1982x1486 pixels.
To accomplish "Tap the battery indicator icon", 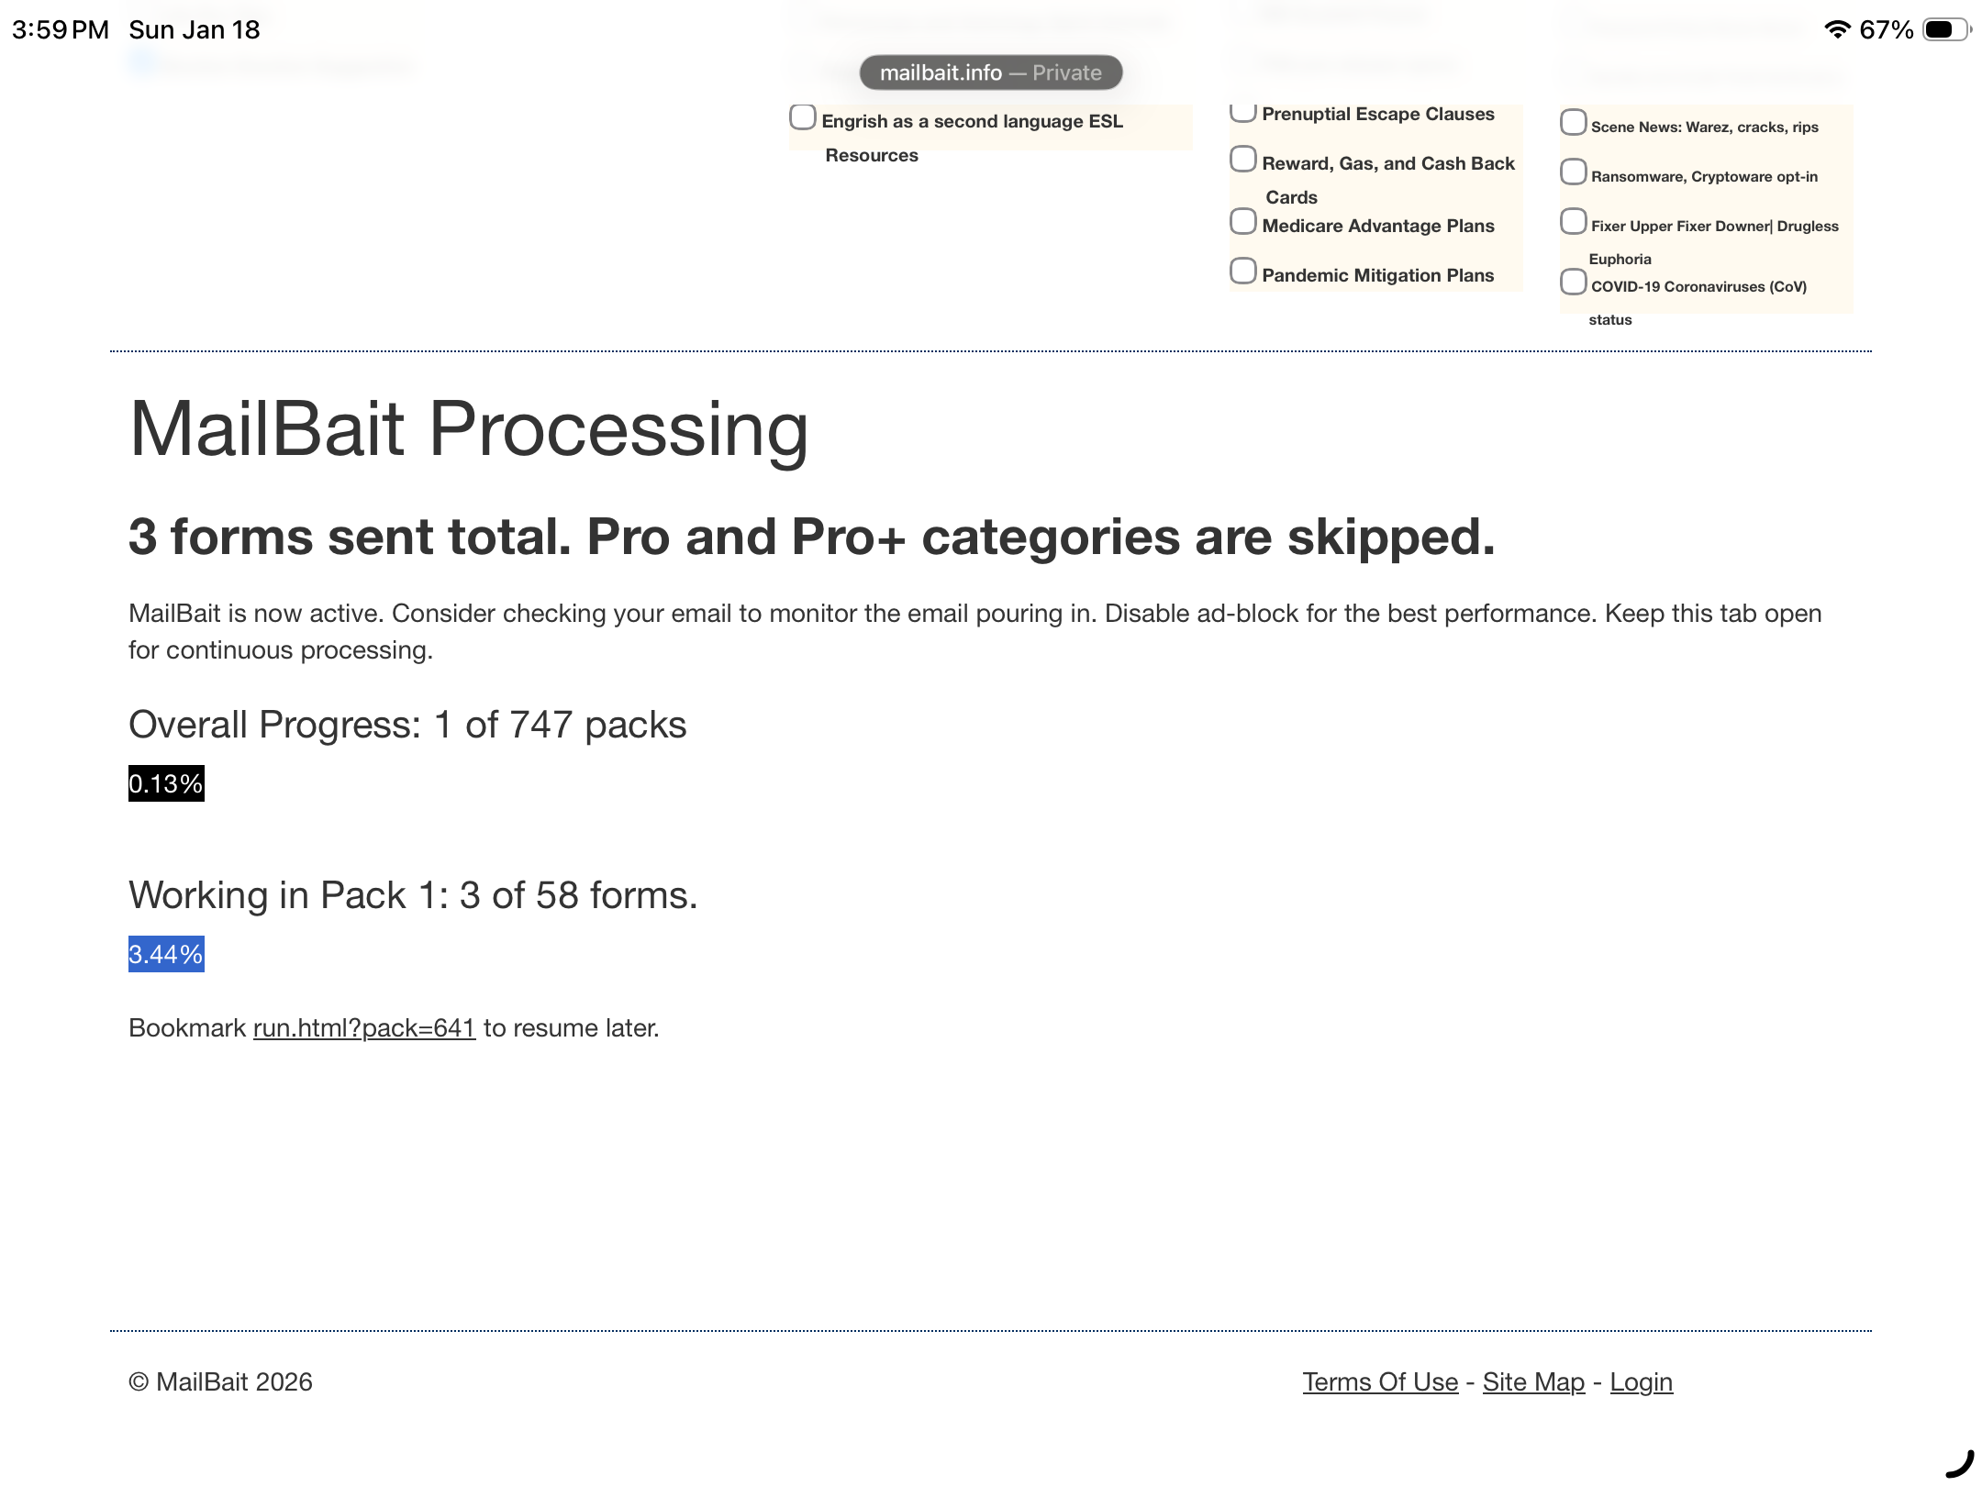I will (x=1946, y=29).
